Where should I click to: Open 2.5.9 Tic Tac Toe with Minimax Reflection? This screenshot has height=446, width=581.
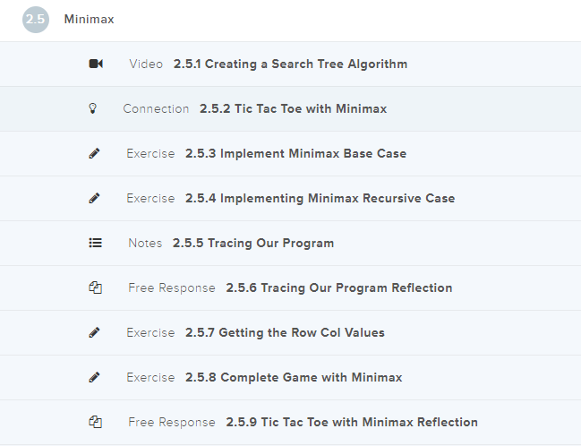pos(351,422)
